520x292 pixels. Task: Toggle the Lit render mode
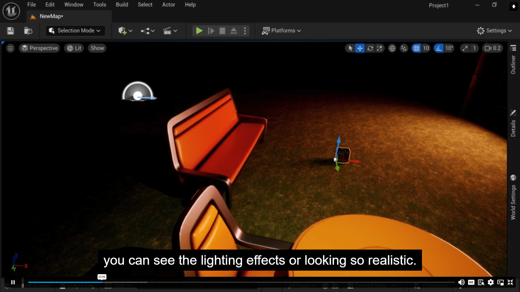tap(74, 48)
